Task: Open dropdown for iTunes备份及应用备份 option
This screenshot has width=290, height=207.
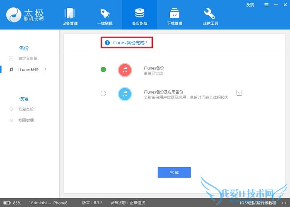Action: (239, 93)
